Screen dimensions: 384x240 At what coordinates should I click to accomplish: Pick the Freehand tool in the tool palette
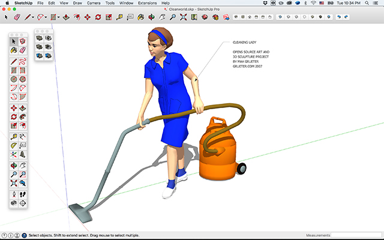(23, 61)
